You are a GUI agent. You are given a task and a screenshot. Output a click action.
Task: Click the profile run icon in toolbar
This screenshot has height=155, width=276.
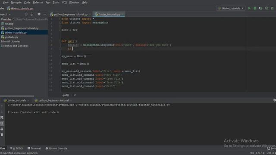click(267, 8)
